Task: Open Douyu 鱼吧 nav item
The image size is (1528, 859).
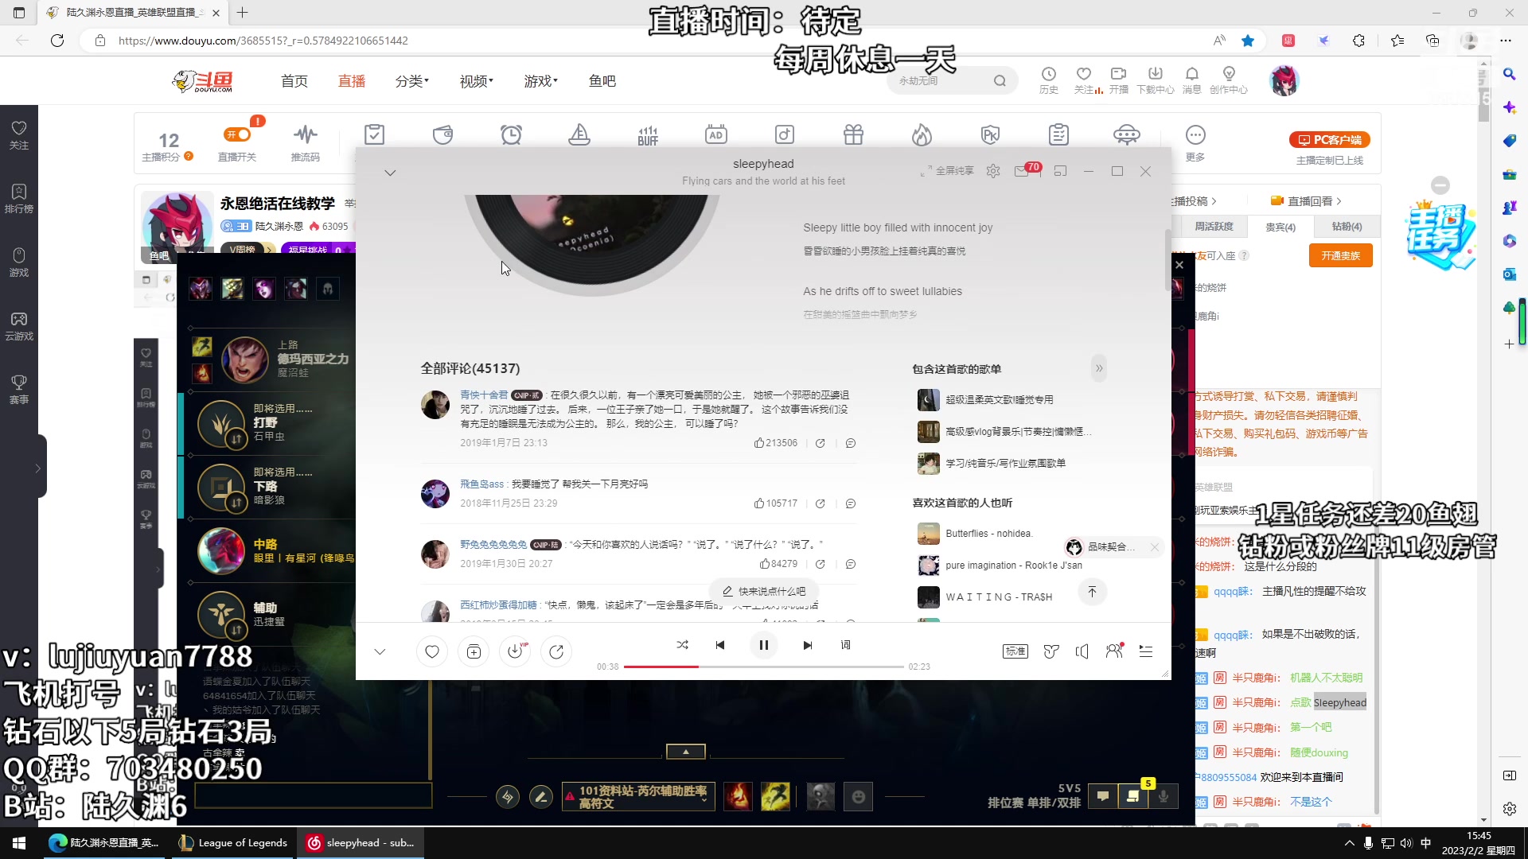Action: click(x=602, y=81)
